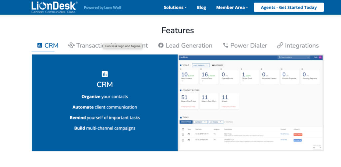Viewport: 341px width, 167px height.
Task: Open the 51 Buyer - Past 7 days filter card
Action: (x=189, y=101)
